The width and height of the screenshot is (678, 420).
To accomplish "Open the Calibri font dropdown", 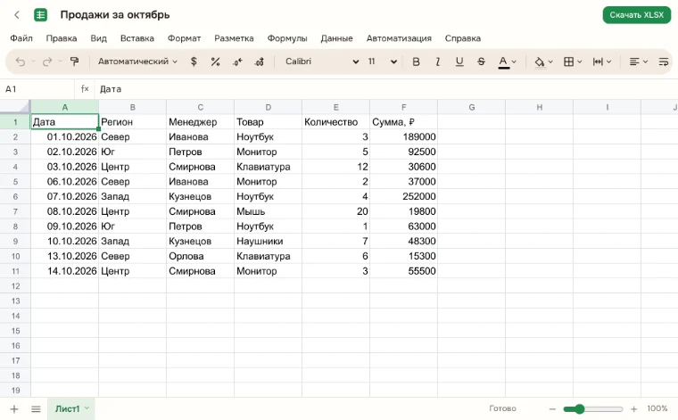I will point(322,62).
